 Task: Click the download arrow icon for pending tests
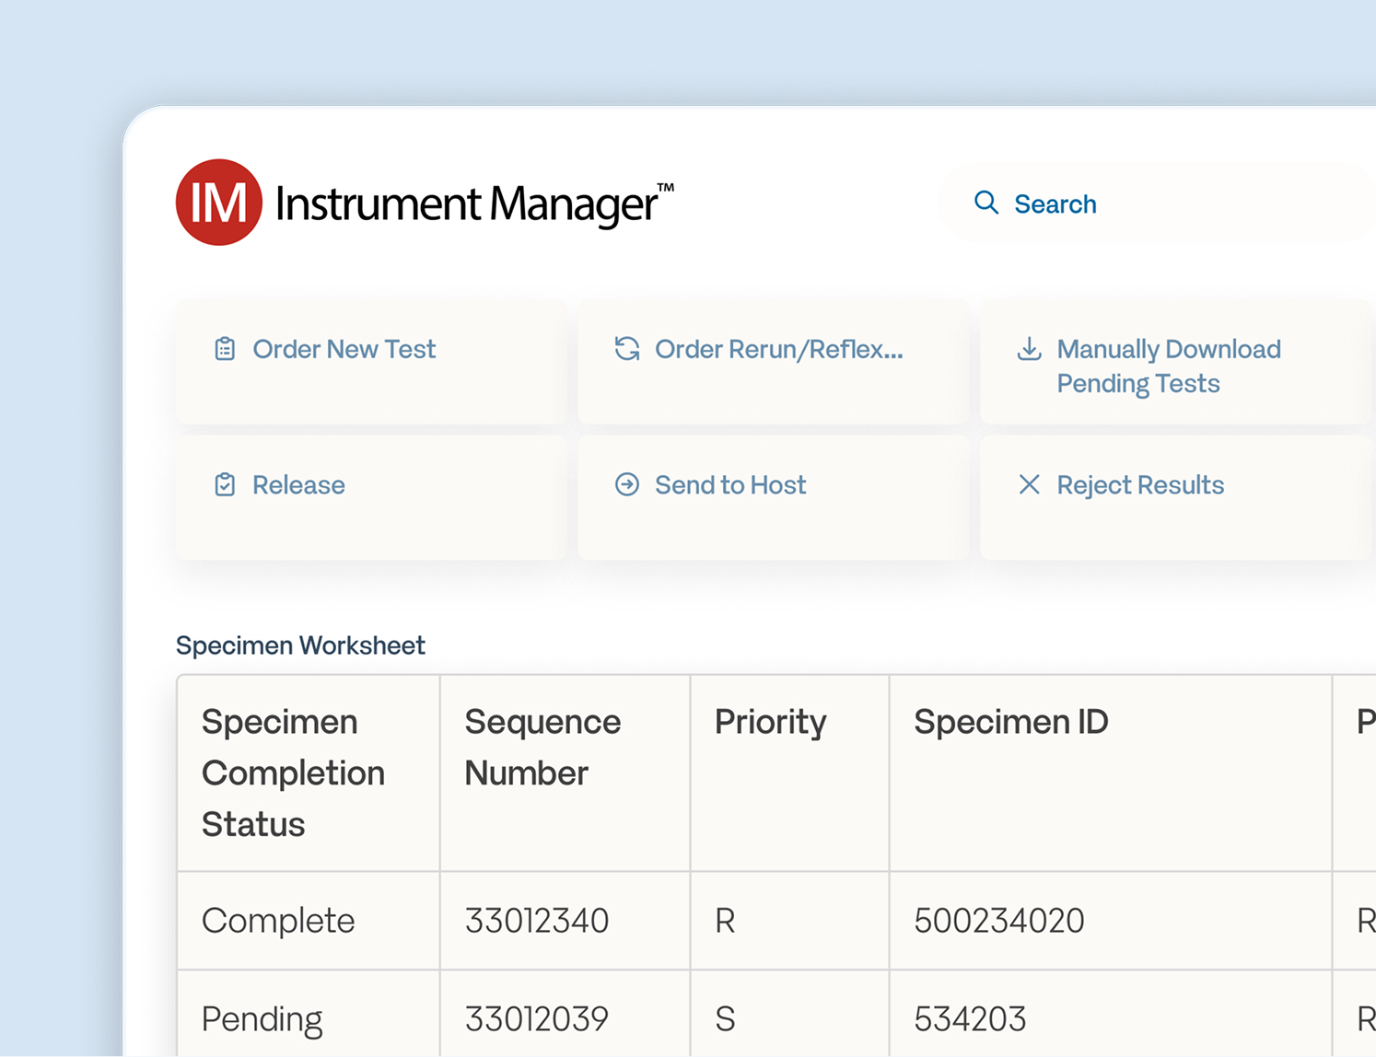coord(1029,349)
